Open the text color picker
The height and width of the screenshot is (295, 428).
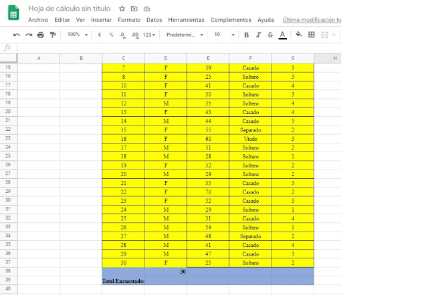(x=282, y=35)
